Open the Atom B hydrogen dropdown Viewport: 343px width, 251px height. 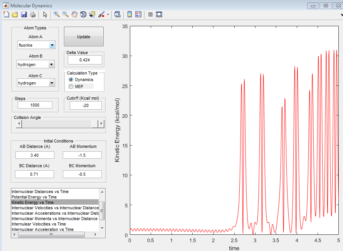(x=51, y=64)
